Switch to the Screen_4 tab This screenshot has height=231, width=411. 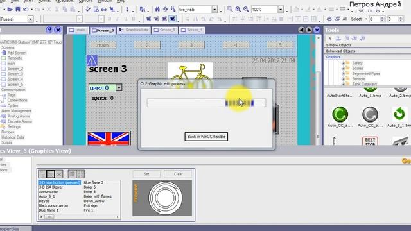point(192,30)
